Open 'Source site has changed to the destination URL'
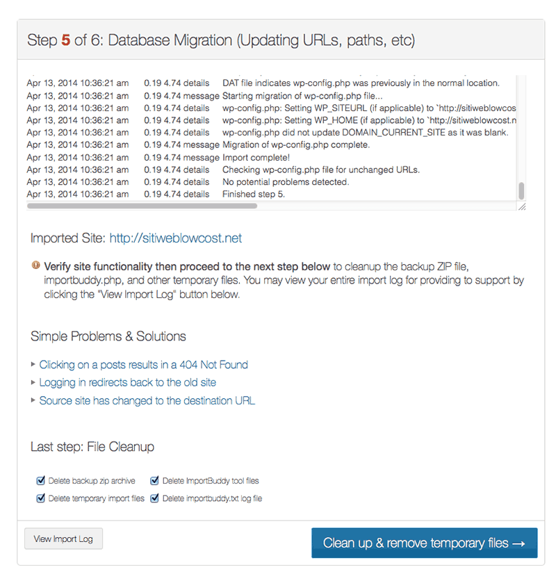The height and width of the screenshot is (567, 556). pyautogui.click(x=147, y=400)
